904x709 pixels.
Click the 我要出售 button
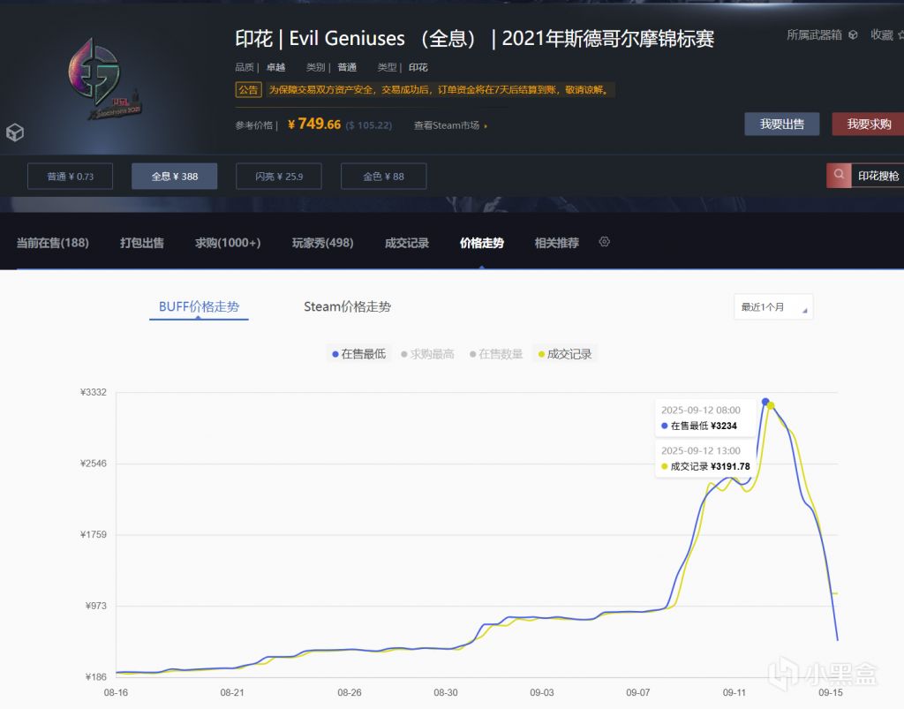coord(781,124)
